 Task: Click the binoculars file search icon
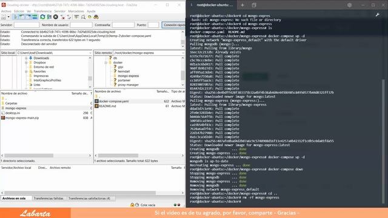coord(96,17)
